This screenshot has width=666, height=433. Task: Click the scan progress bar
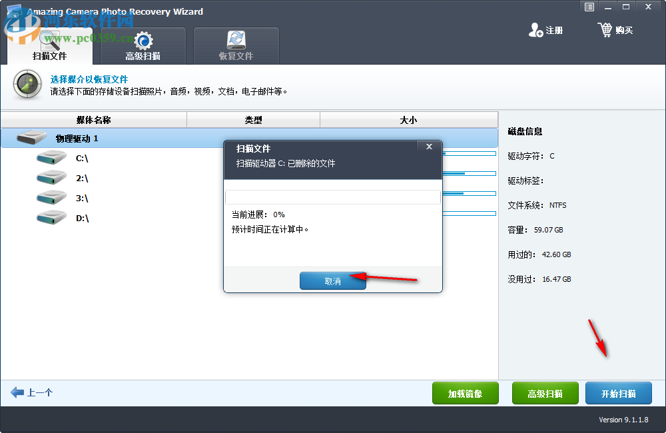click(333, 197)
